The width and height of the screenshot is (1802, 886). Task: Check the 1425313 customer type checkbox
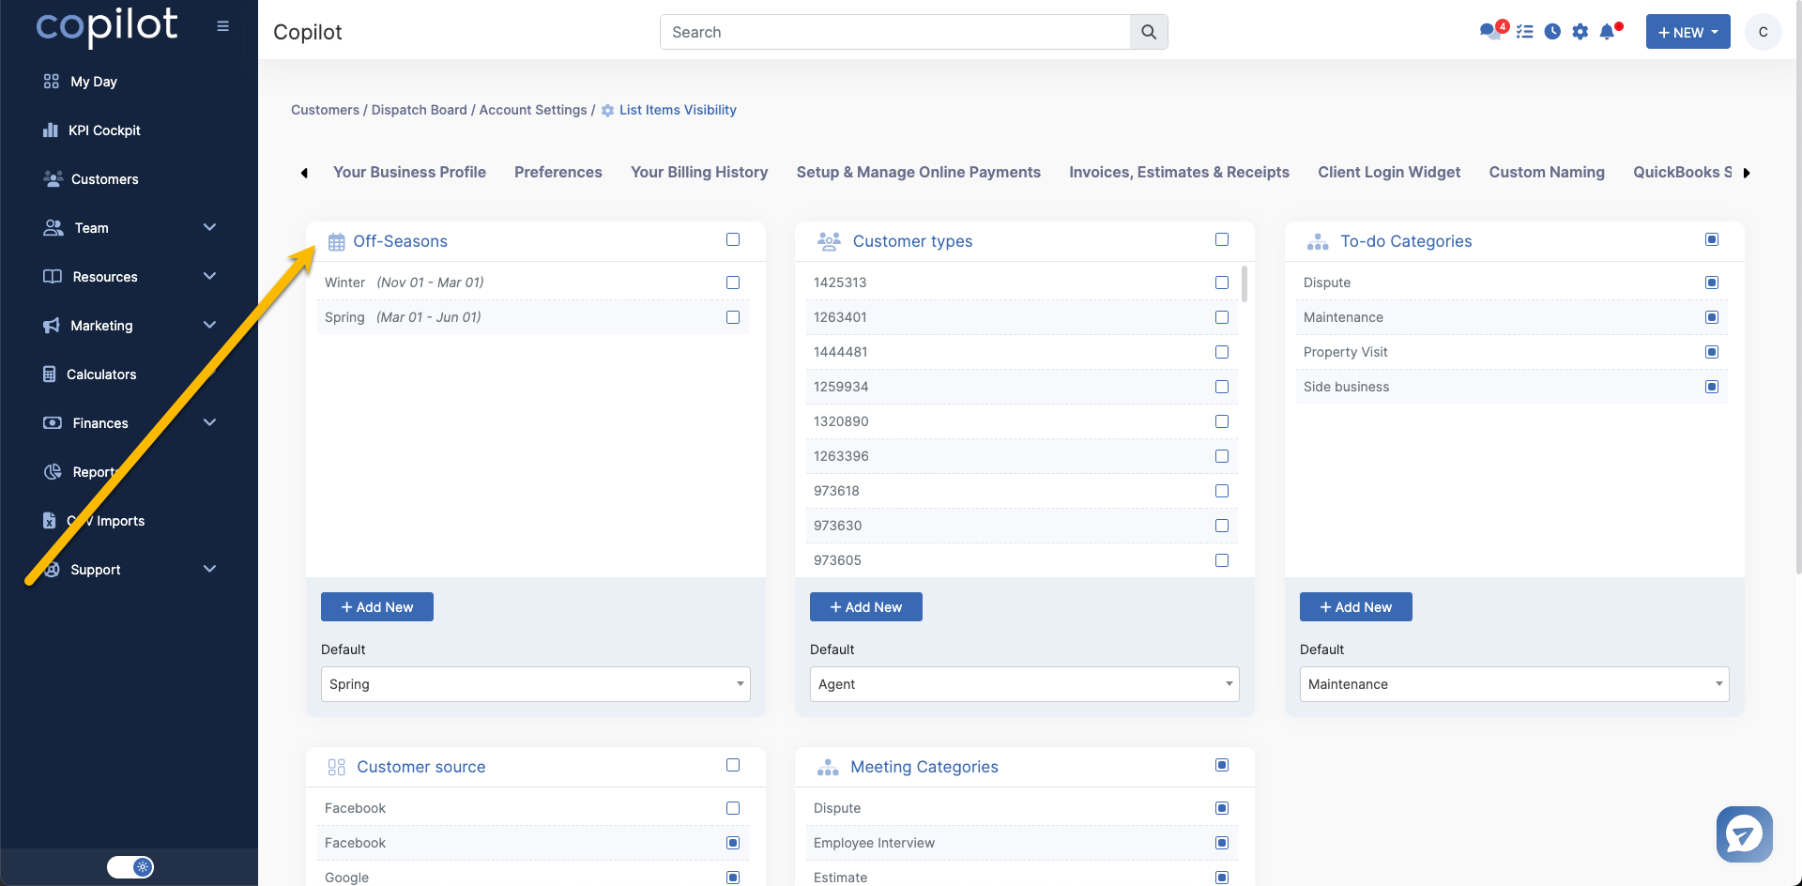coord(1222,283)
